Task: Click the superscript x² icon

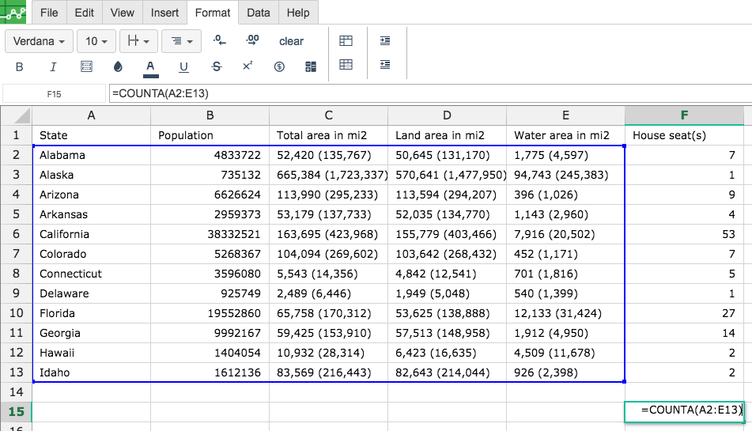Action: (248, 66)
